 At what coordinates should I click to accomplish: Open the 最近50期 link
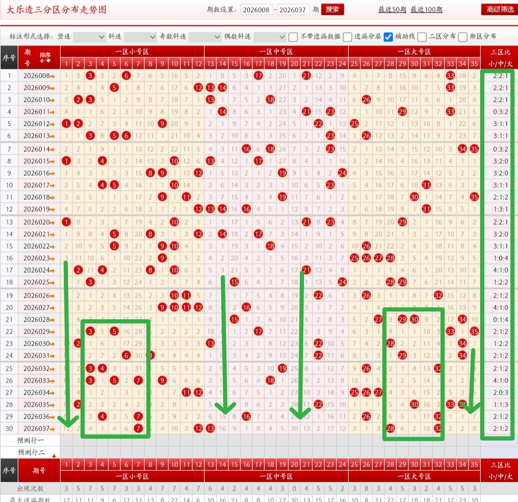coord(392,10)
